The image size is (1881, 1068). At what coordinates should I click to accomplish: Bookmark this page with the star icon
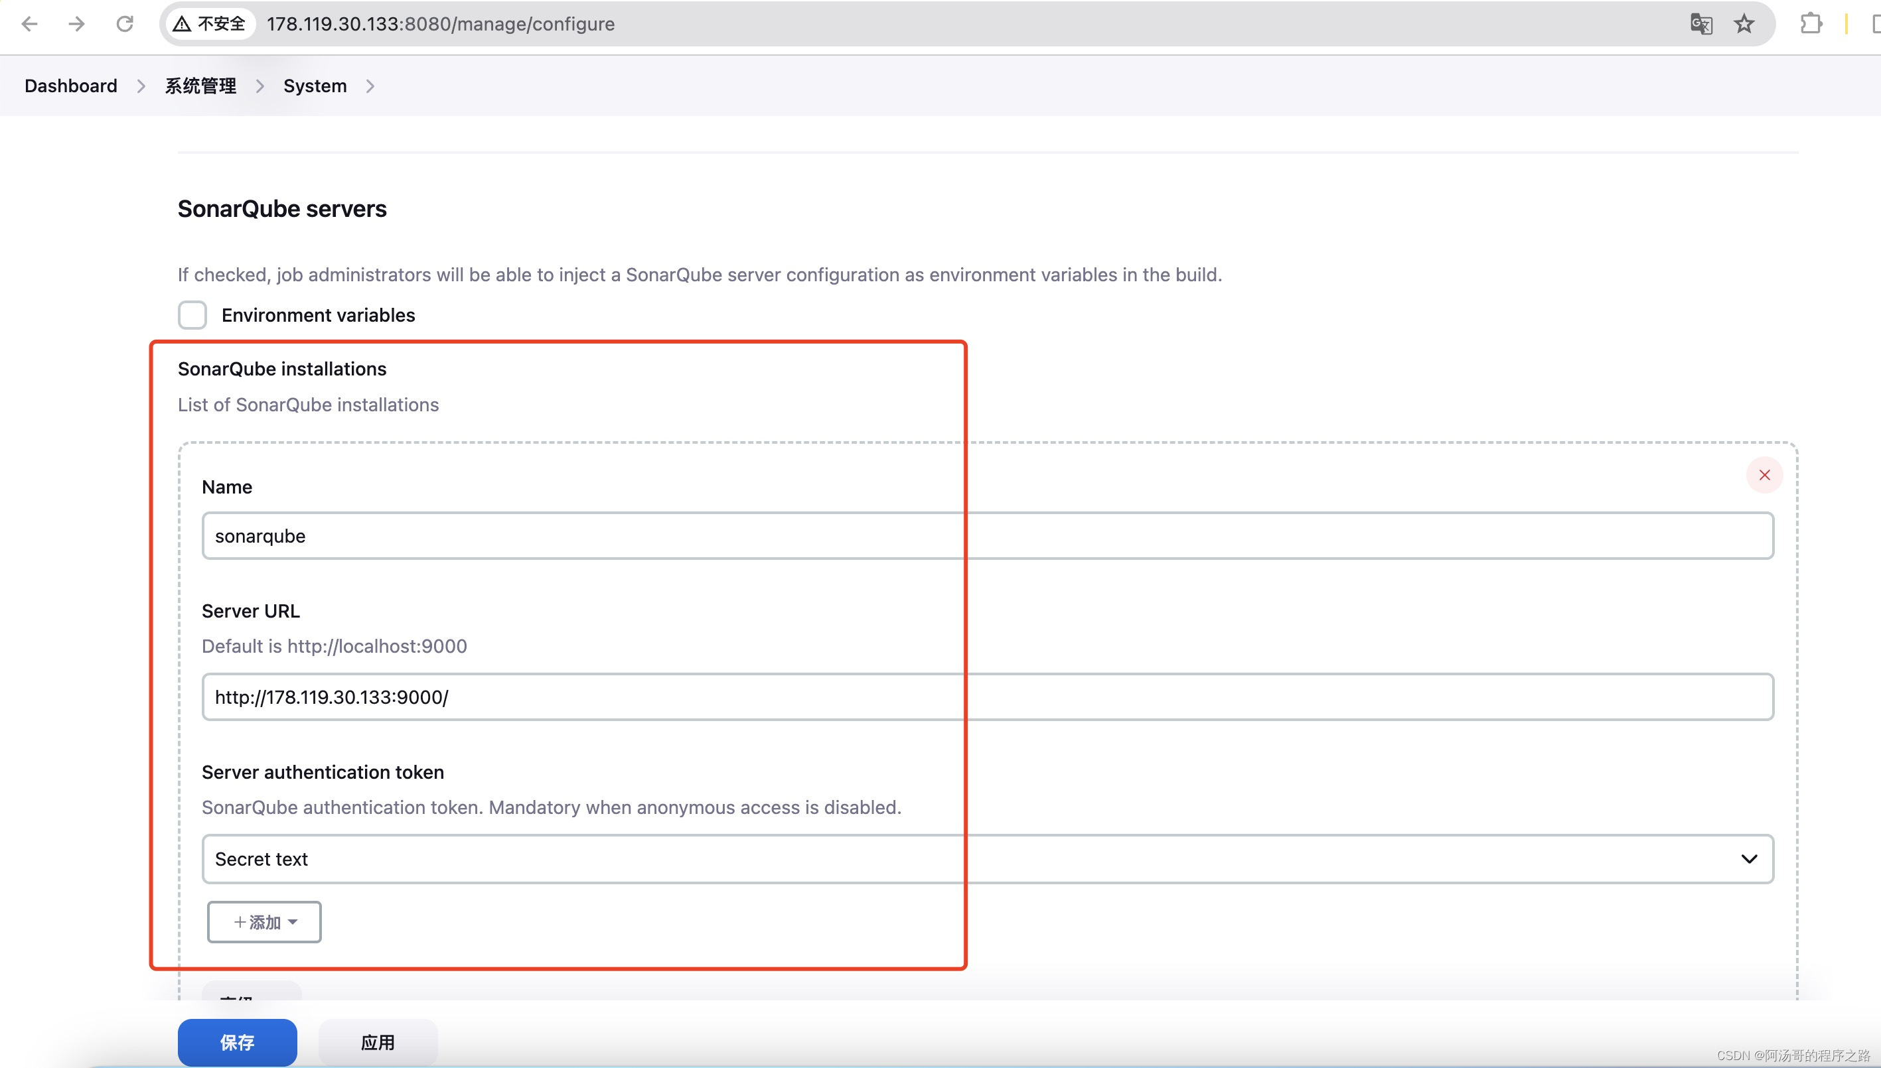click(1744, 24)
